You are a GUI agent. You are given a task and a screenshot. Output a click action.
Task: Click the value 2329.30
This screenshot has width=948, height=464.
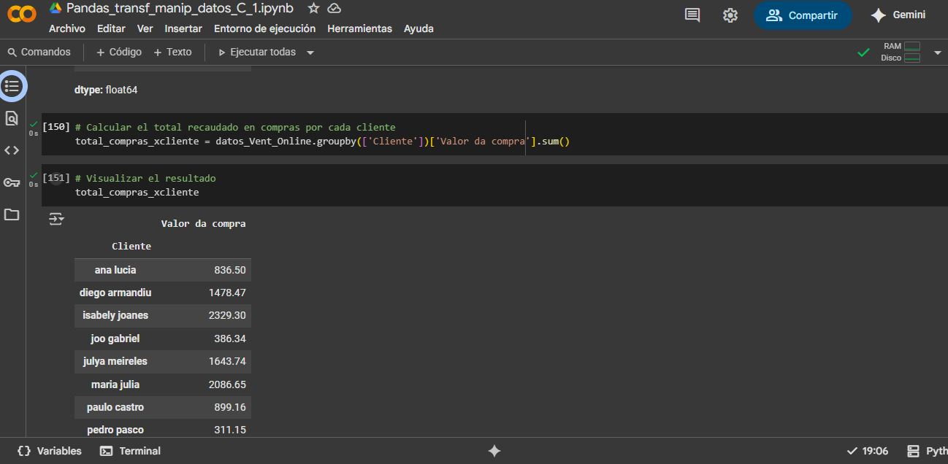tap(227, 315)
